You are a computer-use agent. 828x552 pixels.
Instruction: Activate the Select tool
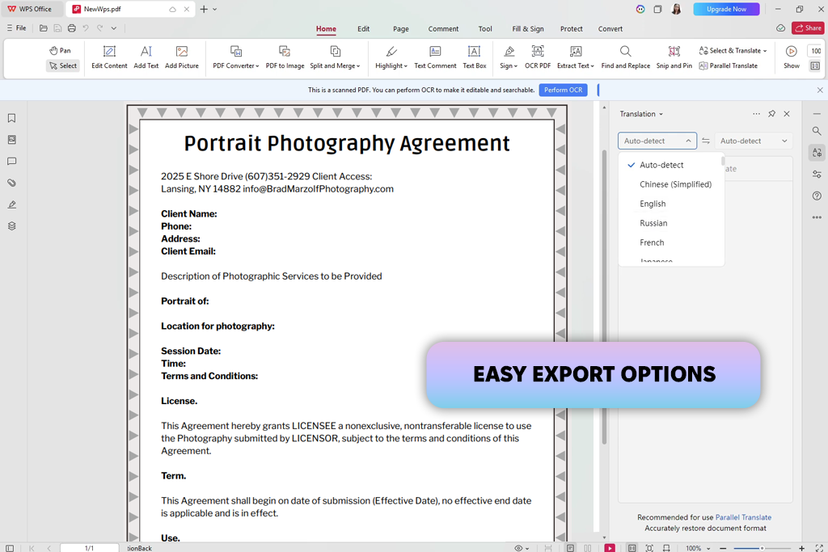pyautogui.click(x=63, y=65)
